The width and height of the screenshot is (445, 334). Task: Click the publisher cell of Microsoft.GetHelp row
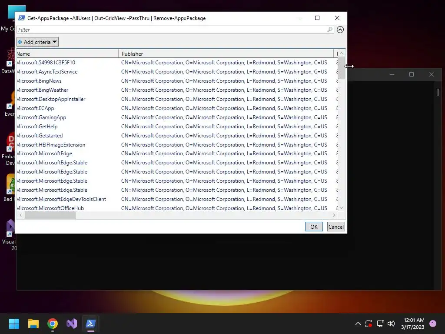224,127
